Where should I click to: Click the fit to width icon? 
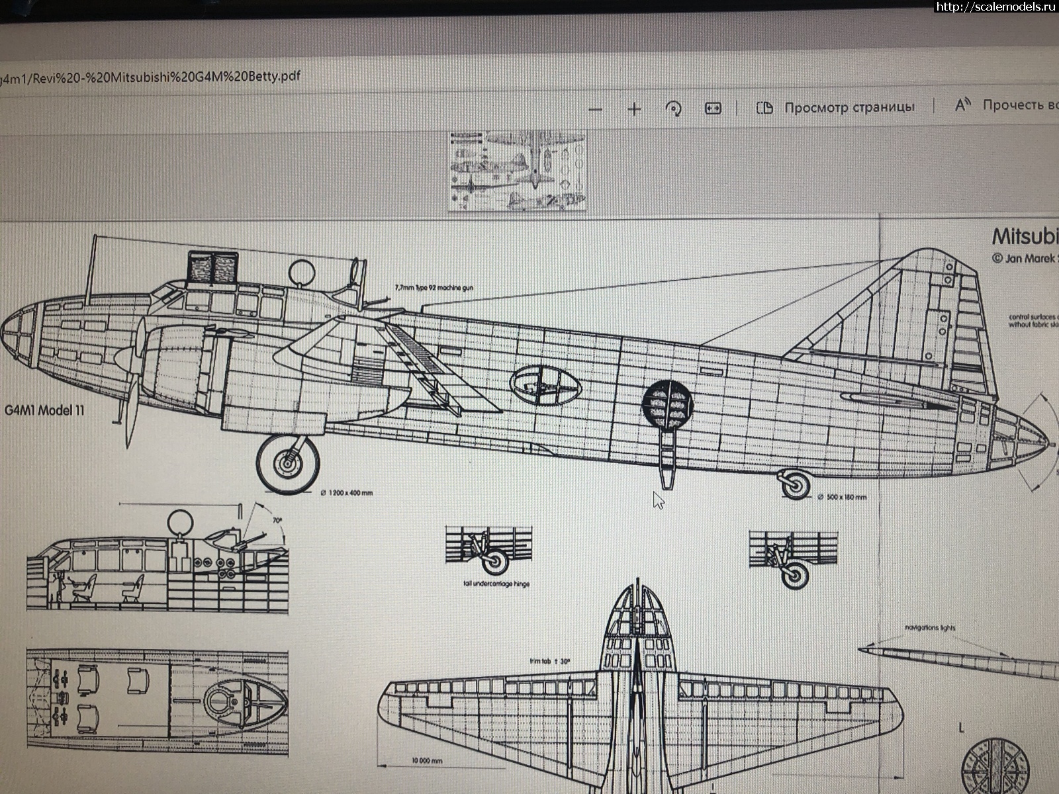[x=713, y=109]
